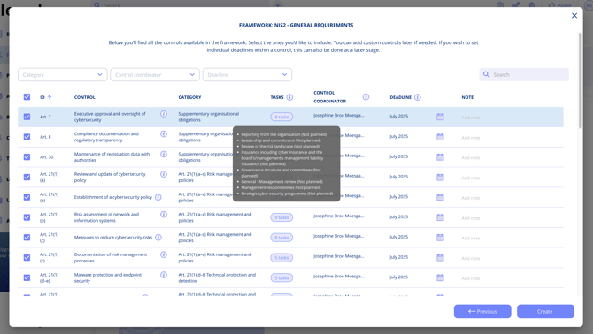The width and height of the screenshot is (593, 334).
Task: Open 9 tasks badge for Risk assessment row
Action: point(281,217)
